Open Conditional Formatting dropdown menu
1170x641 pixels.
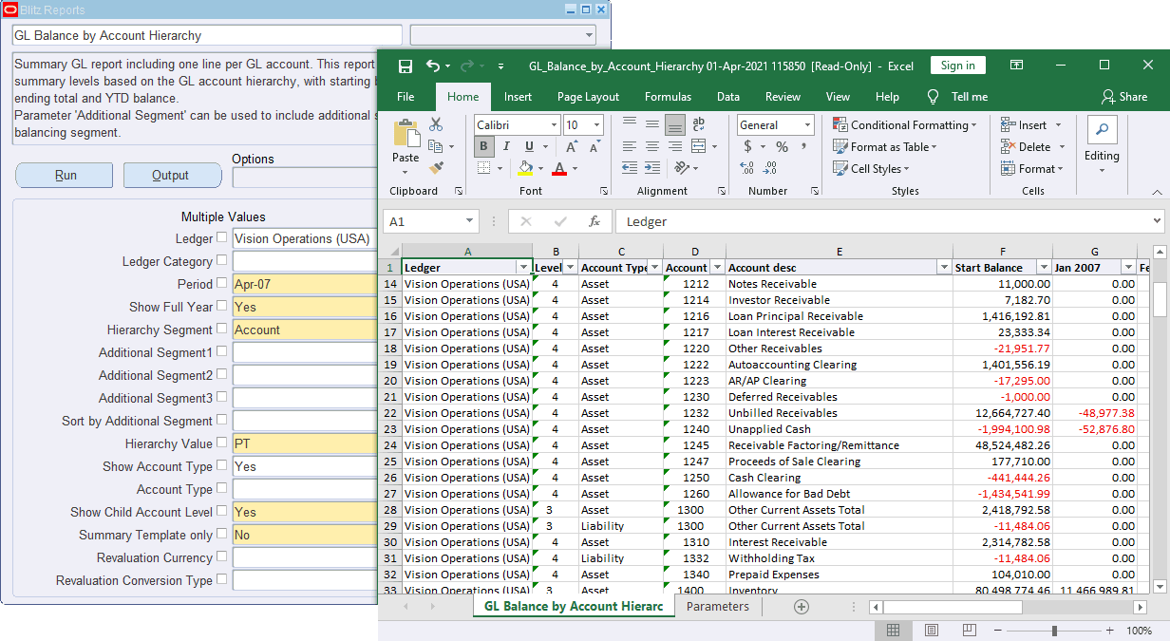pyautogui.click(x=904, y=125)
